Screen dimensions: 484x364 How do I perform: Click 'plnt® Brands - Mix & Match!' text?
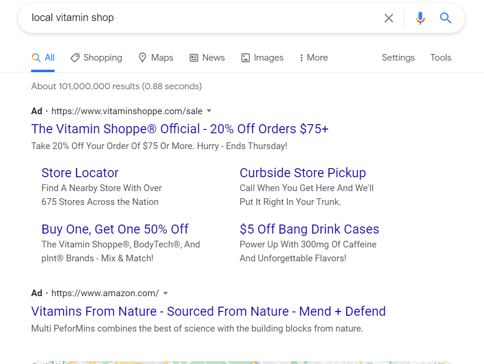coord(97,258)
